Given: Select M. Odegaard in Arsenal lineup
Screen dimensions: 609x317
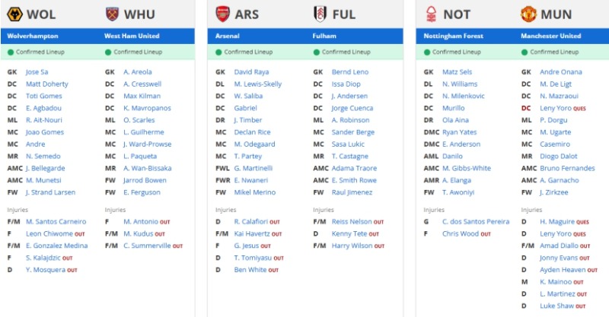Looking at the screenshot, I should coord(257,144).
